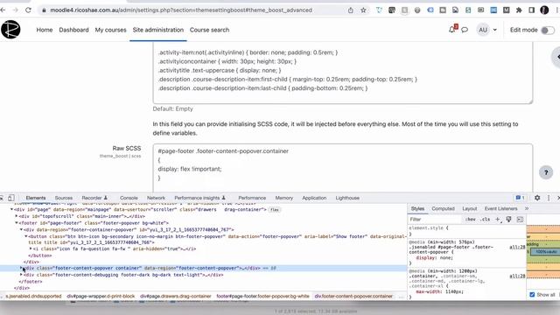The height and width of the screenshot is (315, 560).
Task: Open the user menu dropdown arrow
Action: (495, 30)
